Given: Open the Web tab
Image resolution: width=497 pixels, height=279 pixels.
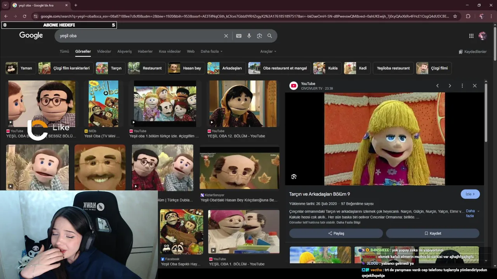Looking at the screenshot, I should [191, 51].
